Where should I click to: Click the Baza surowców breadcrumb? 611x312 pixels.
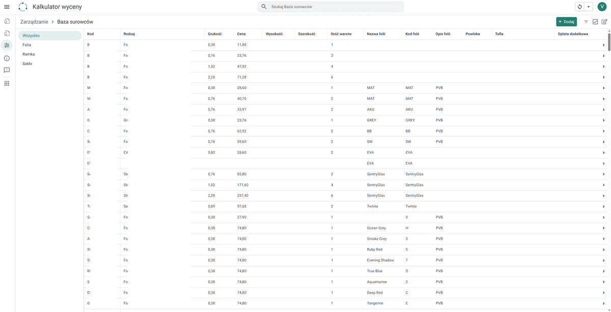(x=75, y=22)
